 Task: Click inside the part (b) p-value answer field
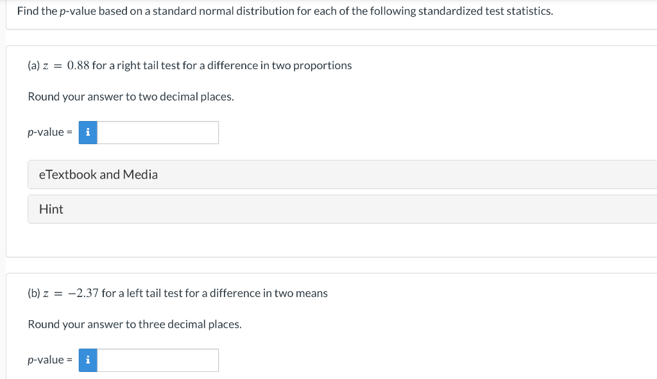[x=157, y=360]
